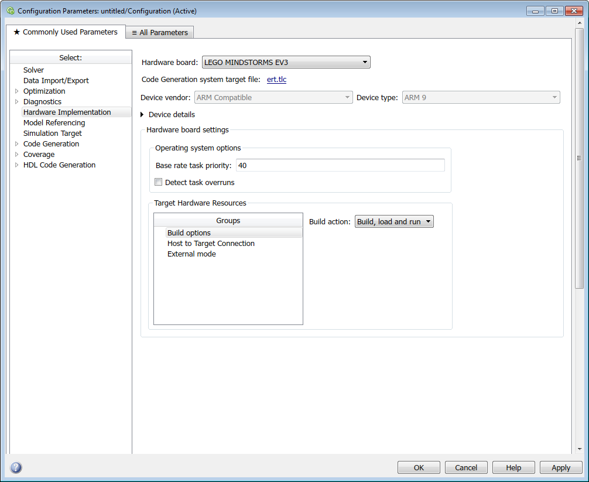Open the ert.tlc target file link

tap(276, 80)
